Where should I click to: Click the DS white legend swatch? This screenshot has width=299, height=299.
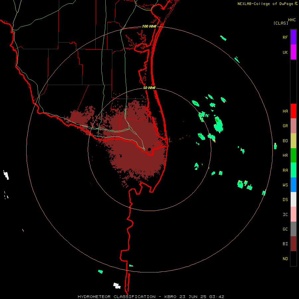click(x=293, y=199)
